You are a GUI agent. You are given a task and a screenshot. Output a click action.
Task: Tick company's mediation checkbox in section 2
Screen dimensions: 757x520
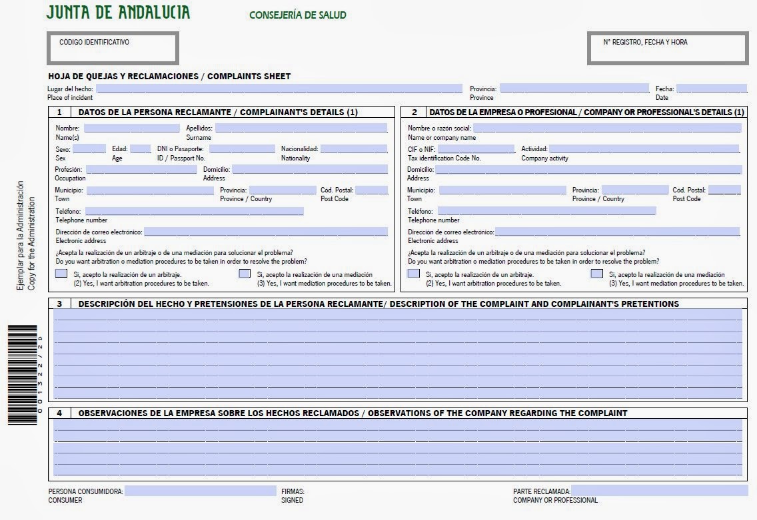pos(596,274)
